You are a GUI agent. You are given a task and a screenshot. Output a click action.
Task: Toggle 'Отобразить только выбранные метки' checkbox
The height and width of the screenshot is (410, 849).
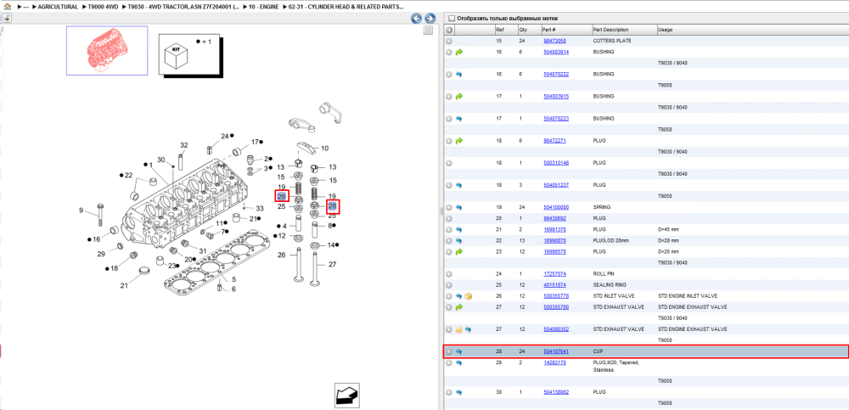click(452, 19)
